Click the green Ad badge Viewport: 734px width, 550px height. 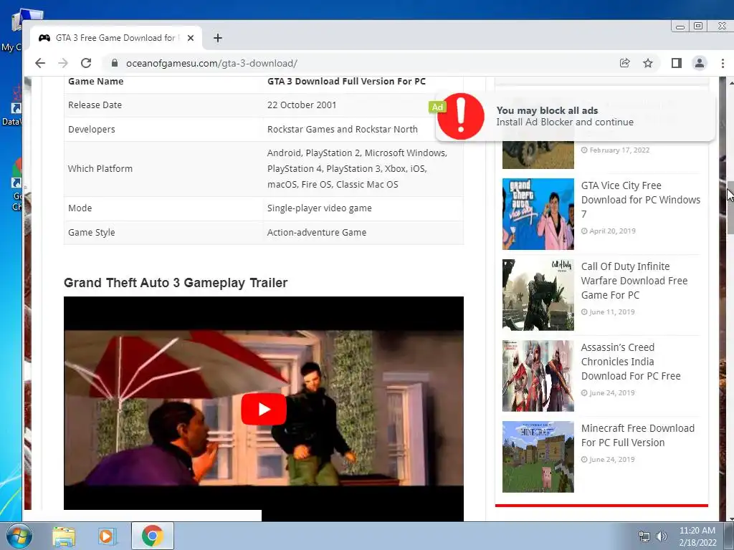[437, 107]
